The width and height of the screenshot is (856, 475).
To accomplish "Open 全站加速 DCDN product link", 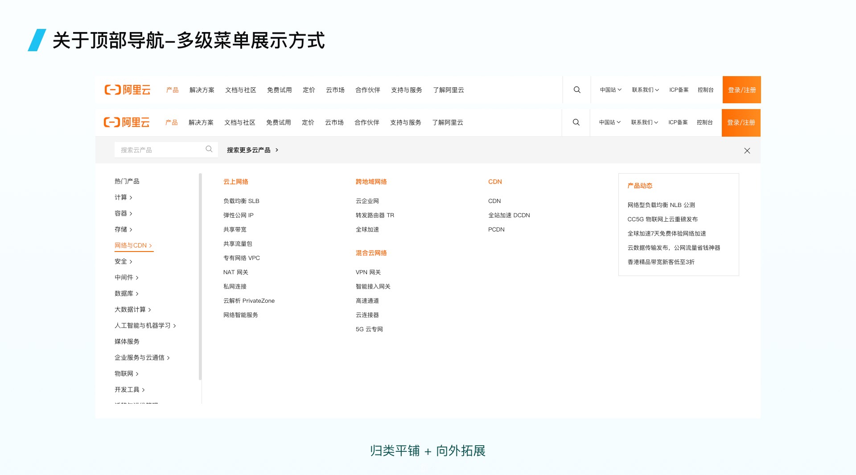I will [509, 215].
